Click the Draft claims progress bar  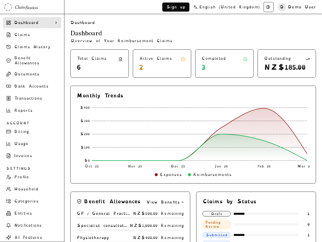click(x=266, y=214)
